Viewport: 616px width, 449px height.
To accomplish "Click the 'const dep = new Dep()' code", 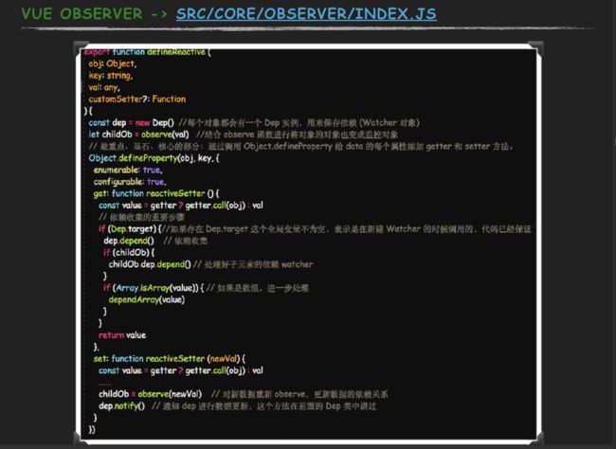I will (131, 122).
